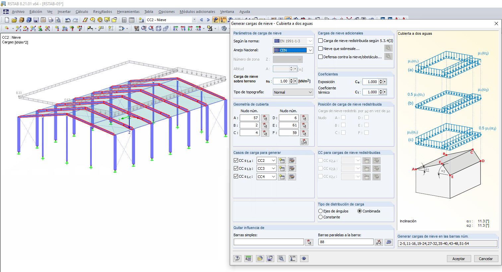Screen dimensions: 502x272
Task: Select Combinada distribution option
Action: 360,211
